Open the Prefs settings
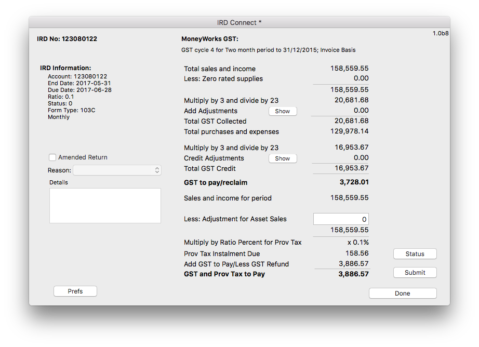 click(75, 291)
